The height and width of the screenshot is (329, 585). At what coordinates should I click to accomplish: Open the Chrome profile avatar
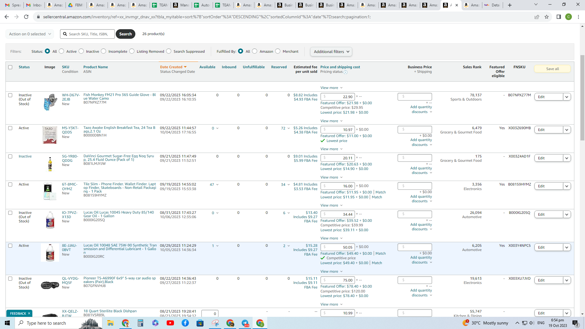coord(569,17)
